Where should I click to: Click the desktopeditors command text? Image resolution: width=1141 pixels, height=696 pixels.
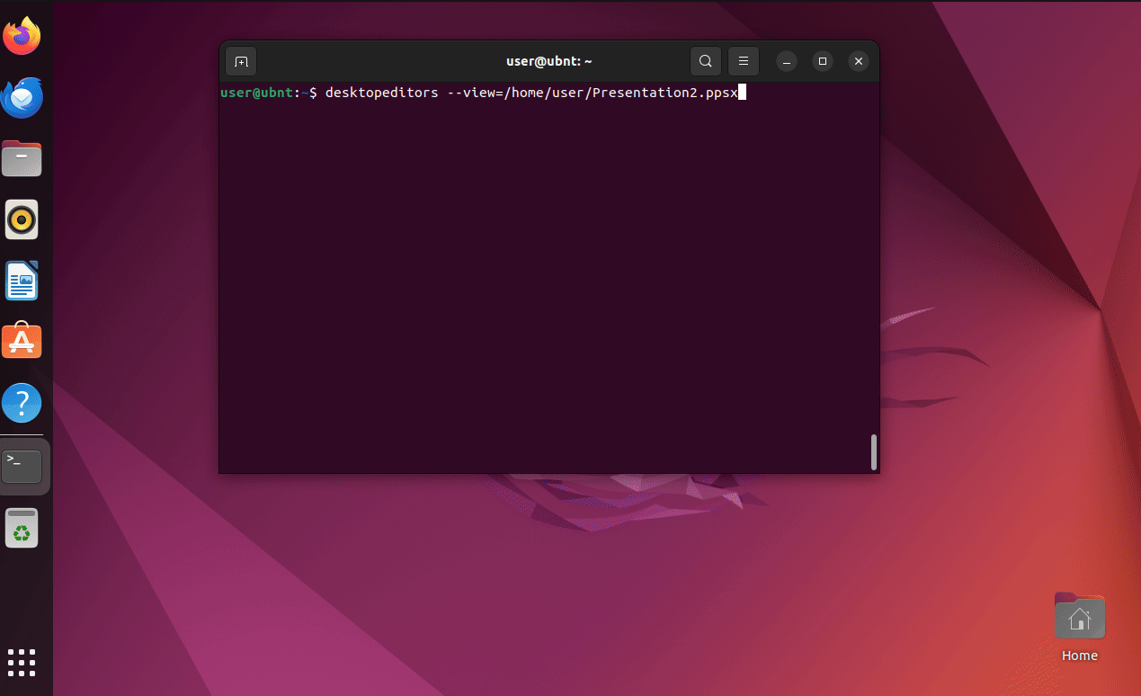click(x=531, y=92)
